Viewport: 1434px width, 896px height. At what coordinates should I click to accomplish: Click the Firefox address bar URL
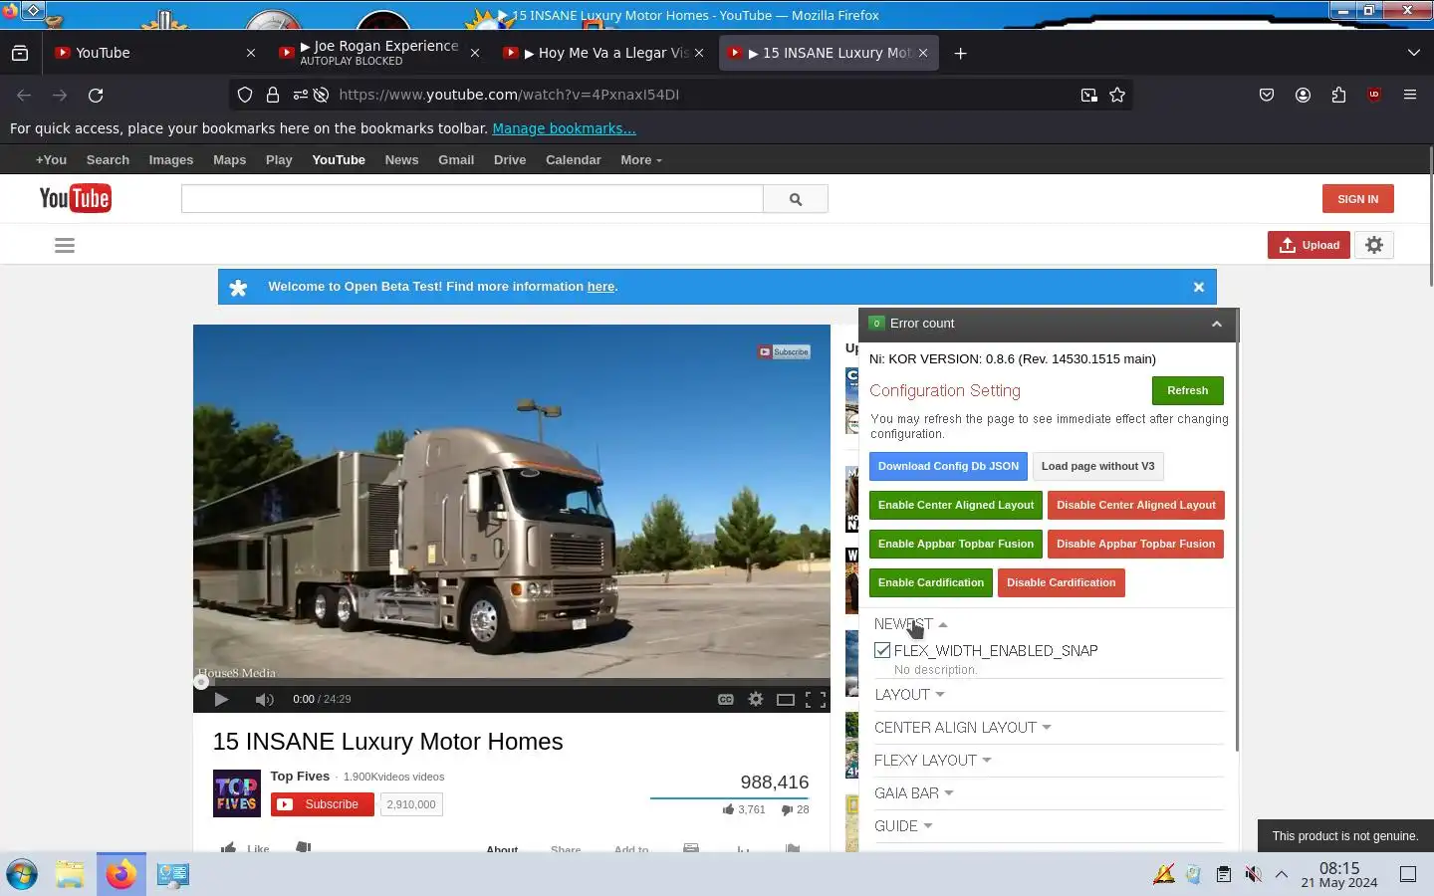coord(509,95)
